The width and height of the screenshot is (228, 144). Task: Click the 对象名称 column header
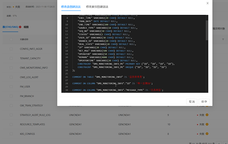click(x=24, y=39)
